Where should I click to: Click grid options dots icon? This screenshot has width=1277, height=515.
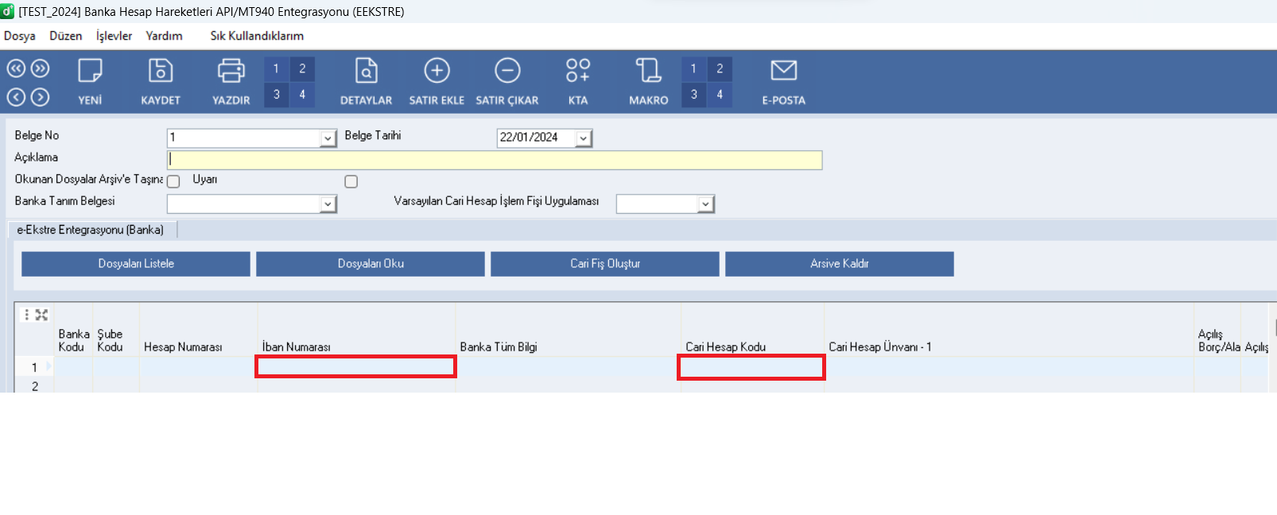click(x=27, y=315)
